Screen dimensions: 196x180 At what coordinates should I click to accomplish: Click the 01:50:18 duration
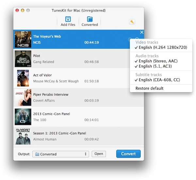(x=91, y=81)
